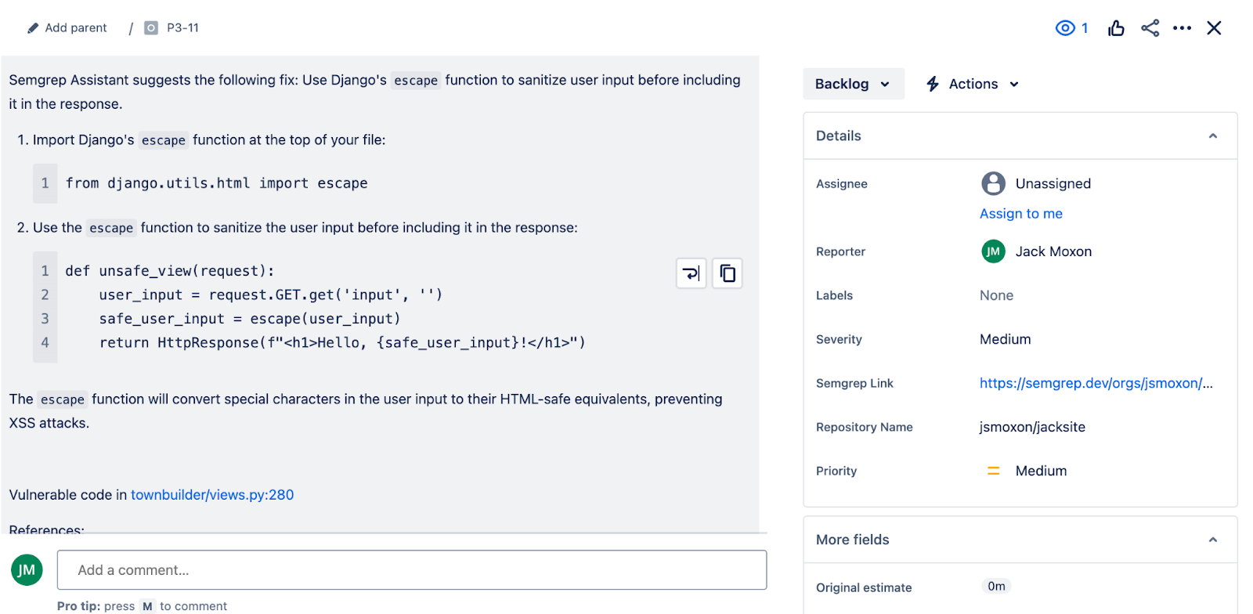Collapse the Details section
Viewport: 1253px width, 614px height.
[1212, 136]
